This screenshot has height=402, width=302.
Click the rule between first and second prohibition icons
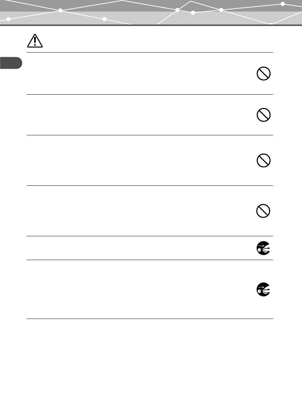pyautogui.click(x=150, y=94)
